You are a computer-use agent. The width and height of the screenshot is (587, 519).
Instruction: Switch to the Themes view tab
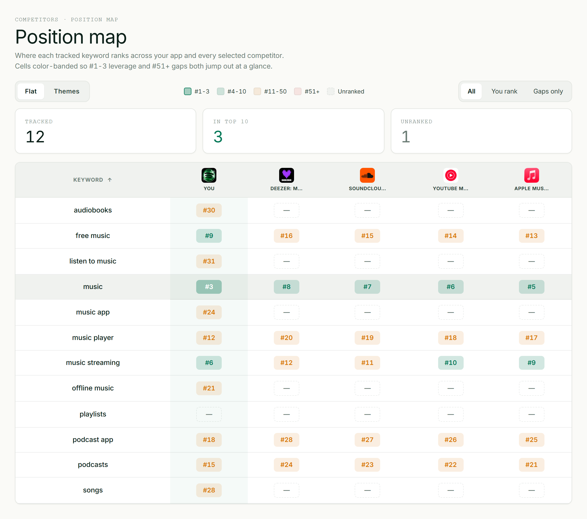coord(67,91)
